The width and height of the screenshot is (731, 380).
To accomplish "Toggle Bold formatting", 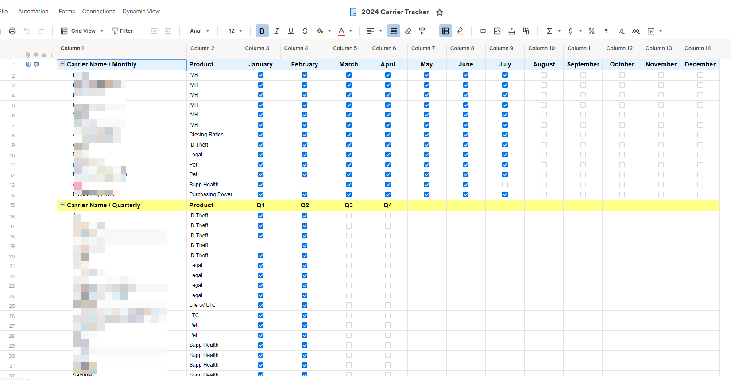I will click(x=262, y=31).
